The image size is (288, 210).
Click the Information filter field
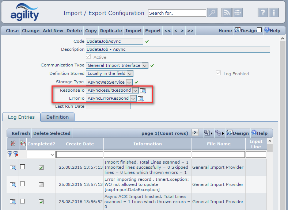148,154
